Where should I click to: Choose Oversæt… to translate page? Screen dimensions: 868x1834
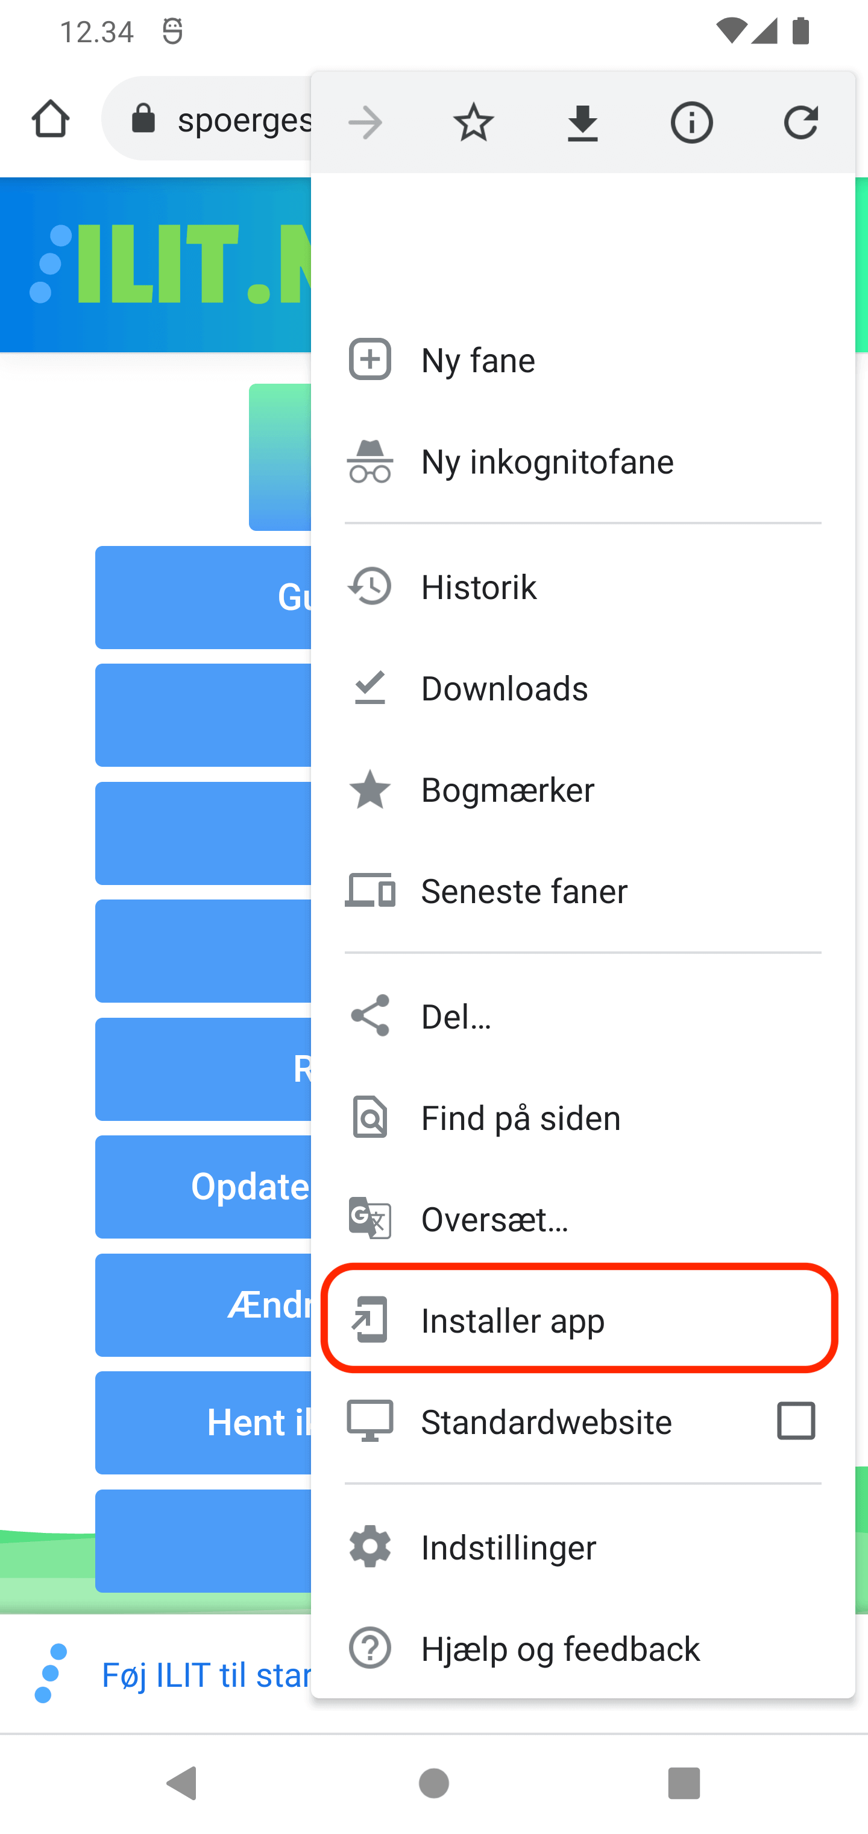[x=494, y=1220]
